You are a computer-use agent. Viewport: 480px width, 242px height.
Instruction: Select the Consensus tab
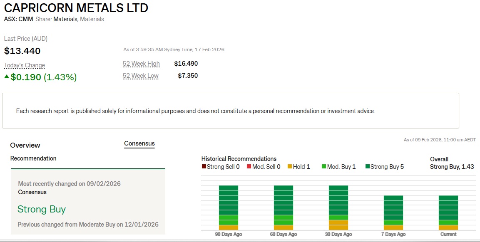coord(139,143)
